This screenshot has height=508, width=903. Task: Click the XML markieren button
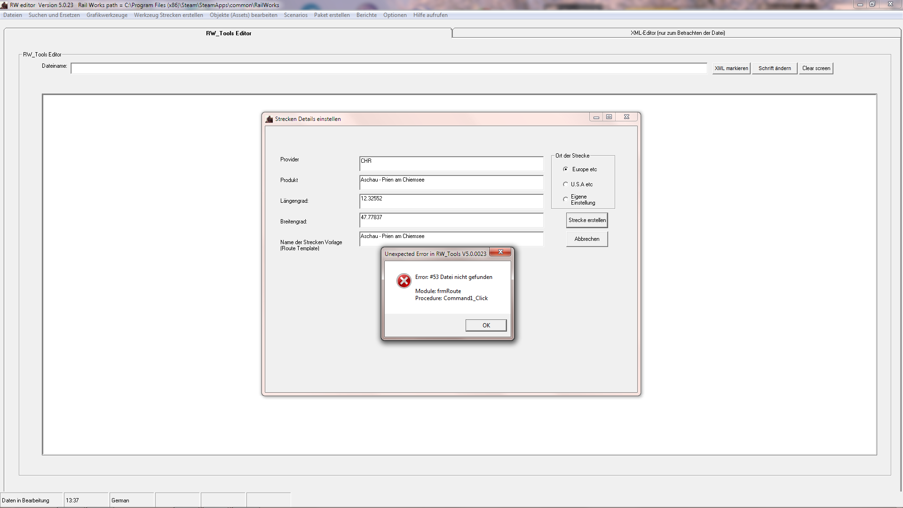(x=731, y=68)
